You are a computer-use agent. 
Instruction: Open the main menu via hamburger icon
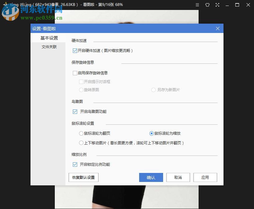(197, 5)
